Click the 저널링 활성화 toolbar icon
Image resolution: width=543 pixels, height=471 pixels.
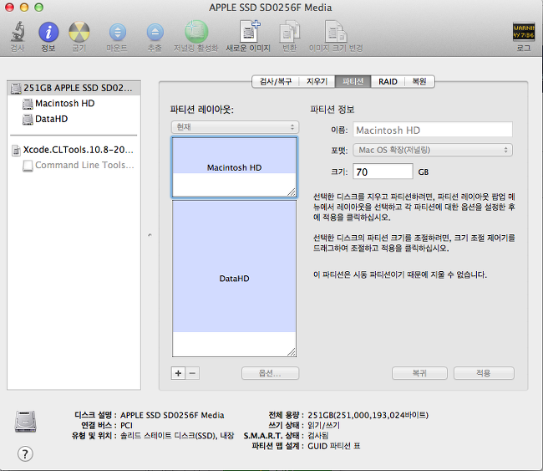coord(196,32)
